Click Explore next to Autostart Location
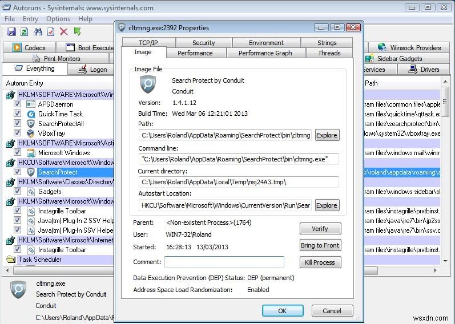Viewport: 455px width, 324px height. point(327,205)
